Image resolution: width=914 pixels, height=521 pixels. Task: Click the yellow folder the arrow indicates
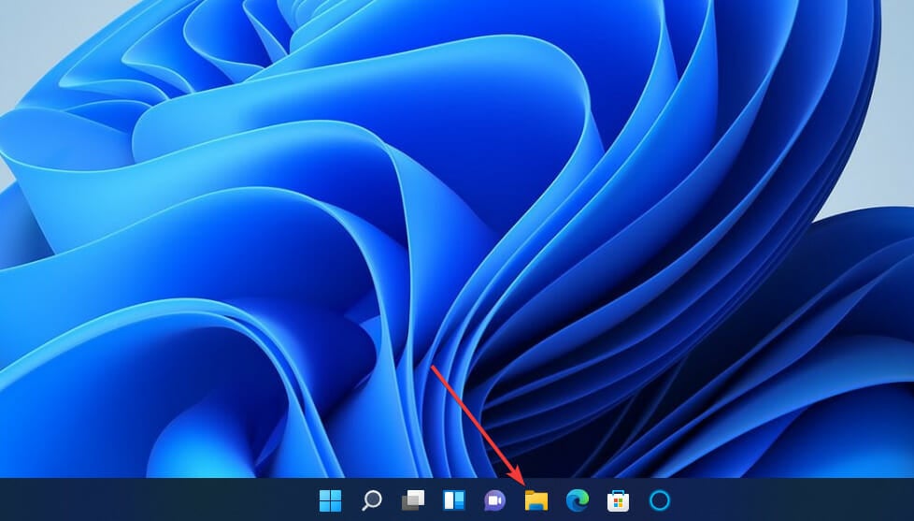(x=536, y=500)
